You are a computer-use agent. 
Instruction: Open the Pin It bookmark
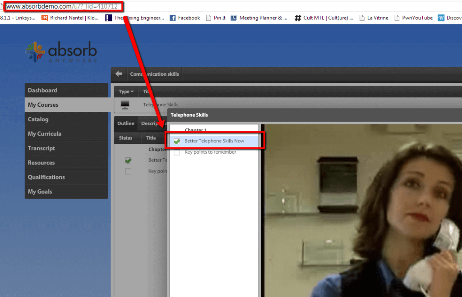(x=216, y=18)
